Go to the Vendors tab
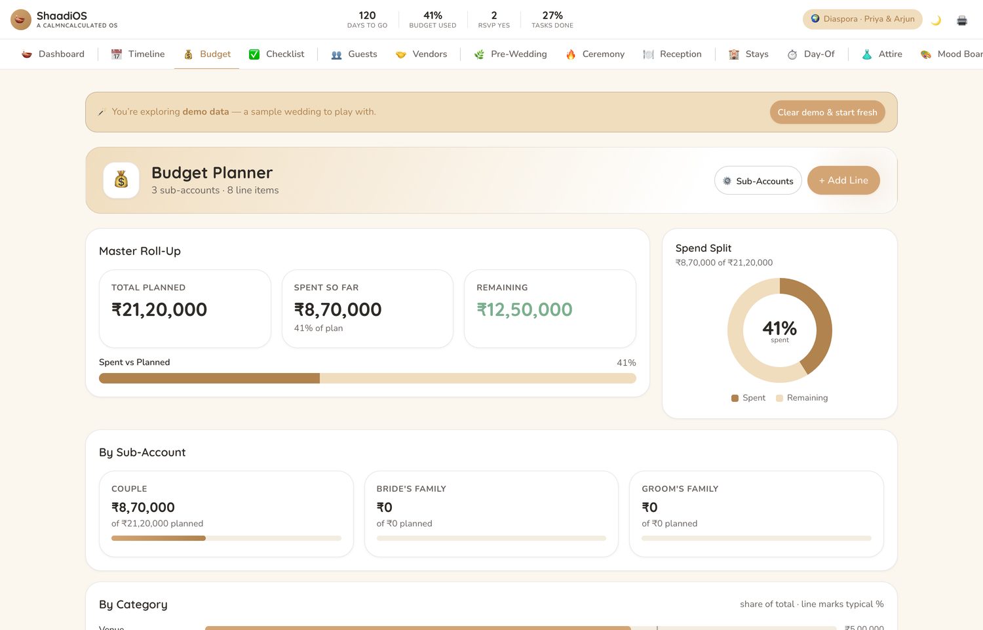This screenshot has height=630, width=983. click(421, 54)
